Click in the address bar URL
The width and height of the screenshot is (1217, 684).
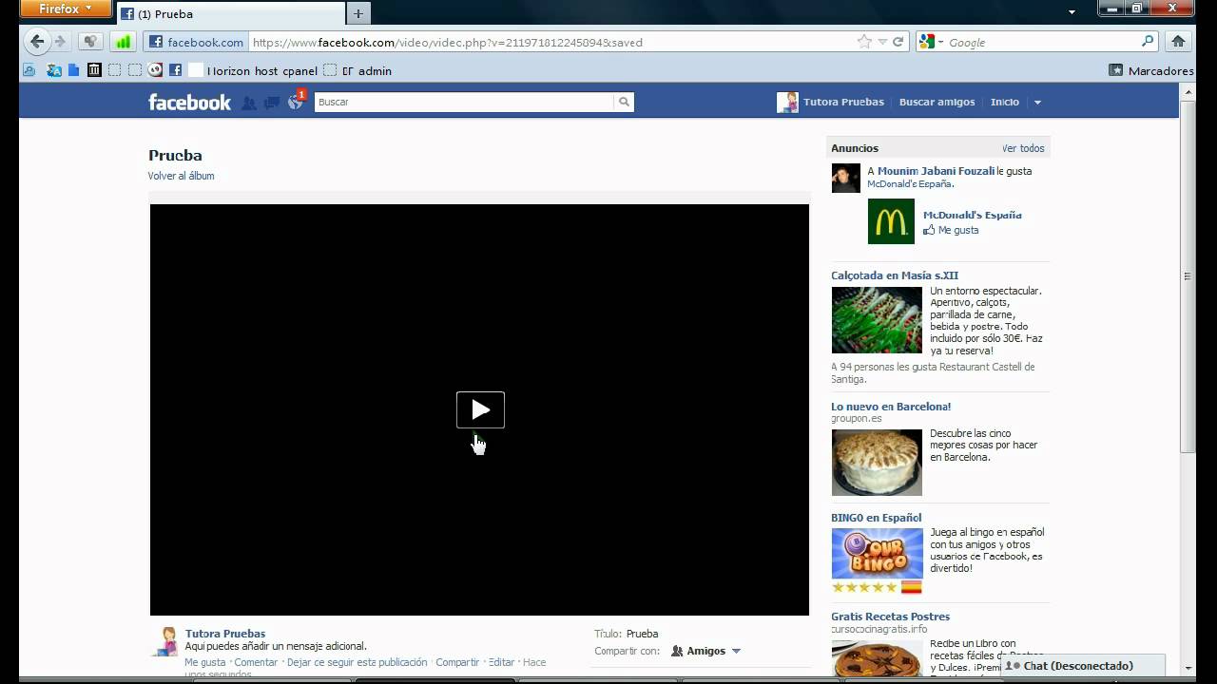(x=551, y=42)
